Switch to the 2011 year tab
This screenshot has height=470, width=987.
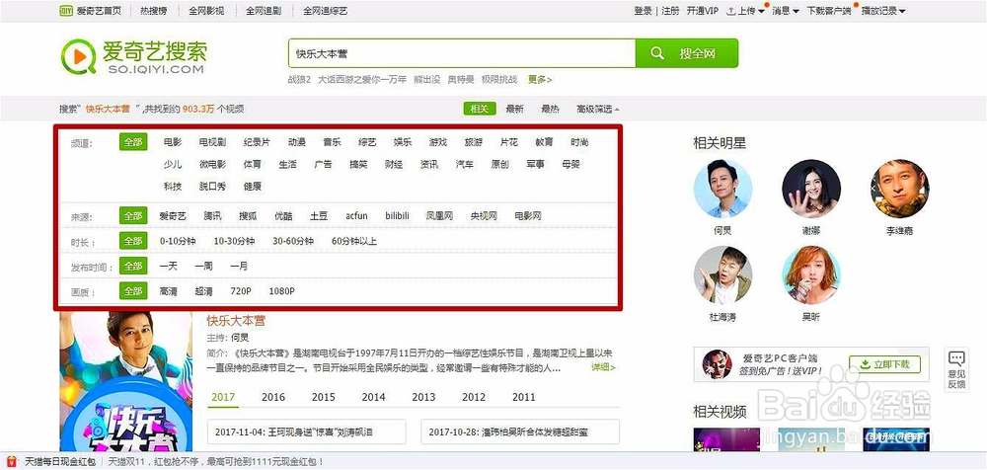tap(524, 398)
